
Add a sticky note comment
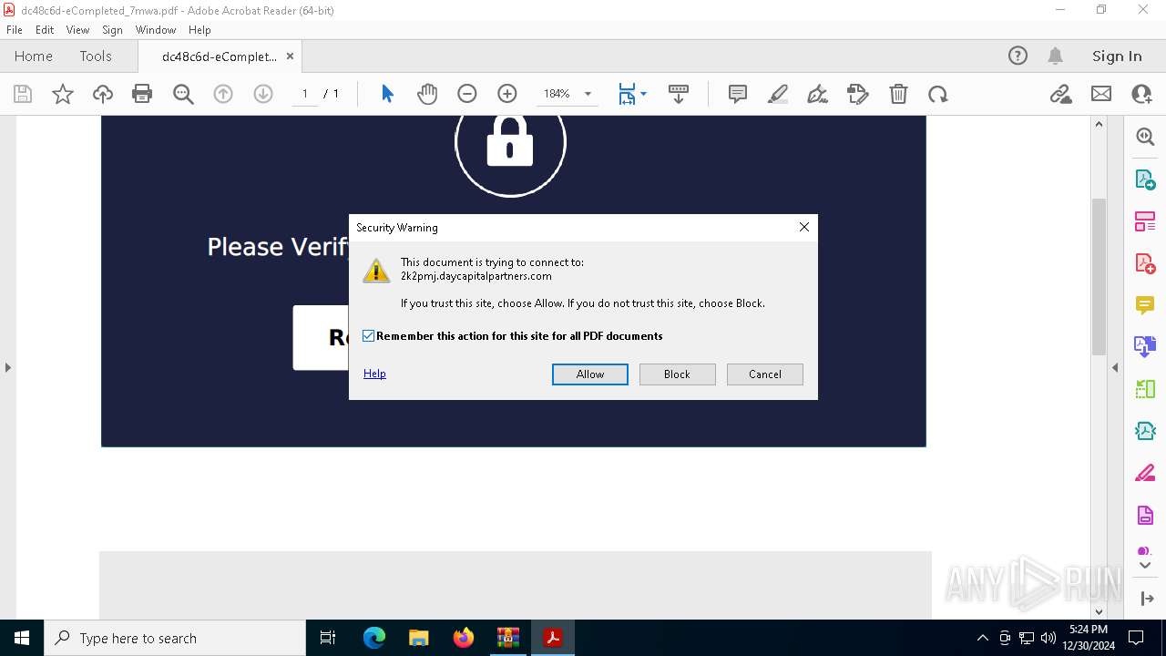tap(738, 94)
